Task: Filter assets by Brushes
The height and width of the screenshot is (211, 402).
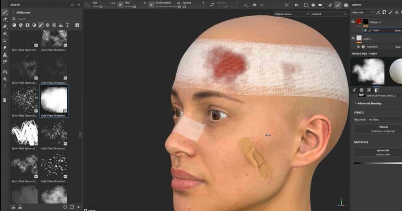Action: pos(41,25)
